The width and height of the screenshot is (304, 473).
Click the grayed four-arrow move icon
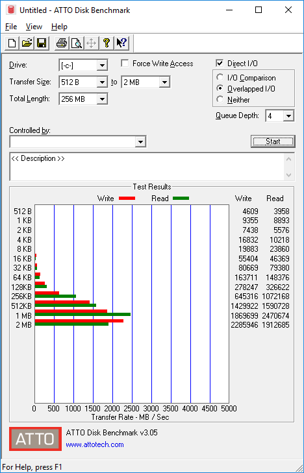pos(91,43)
